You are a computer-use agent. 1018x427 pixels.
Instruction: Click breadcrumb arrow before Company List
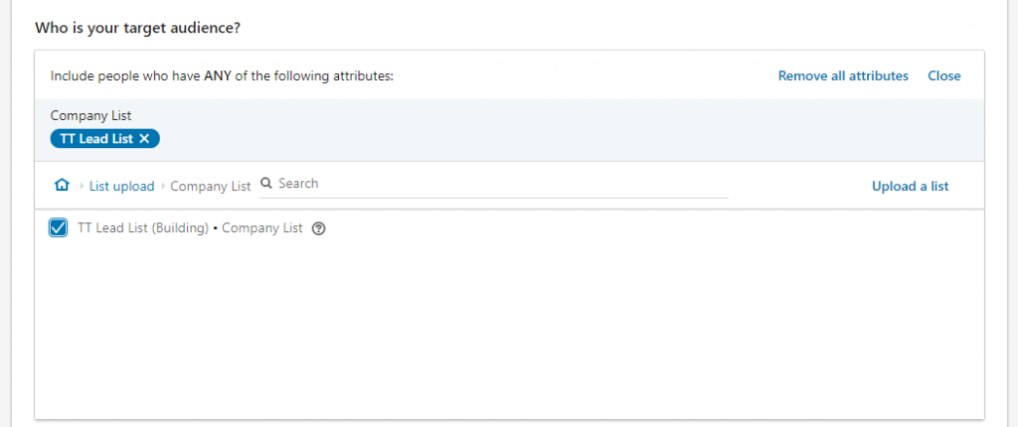tap(163, 187)
